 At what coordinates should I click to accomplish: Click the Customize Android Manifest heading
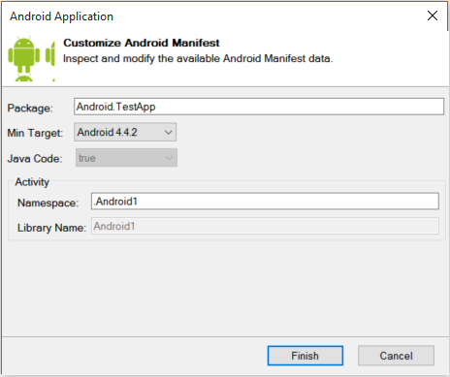pyautogui.click(x=142, y=43)
